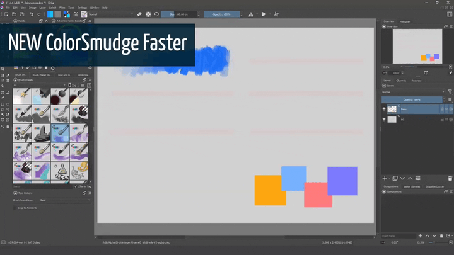The image size is (454, 255).
Task: Open the Window menu
Action: (95, 8)
